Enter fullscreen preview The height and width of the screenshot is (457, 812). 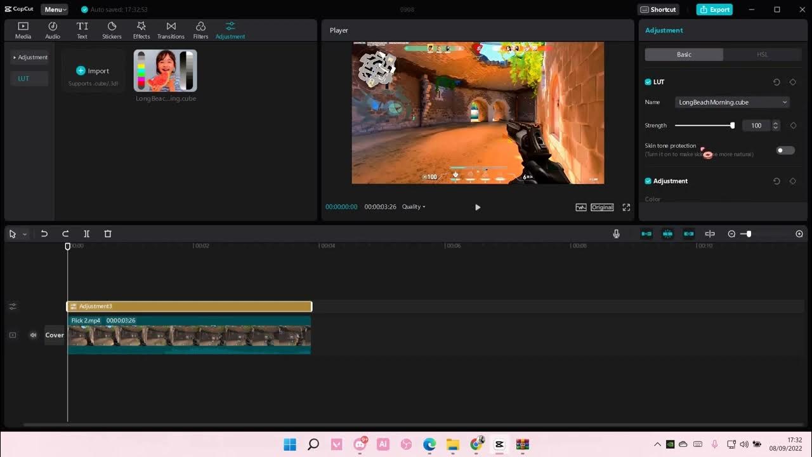(626, 207)
